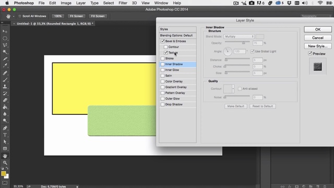Select the Clone Stamp tool
The image size is (334, 188).
click(x=5, y=87)
